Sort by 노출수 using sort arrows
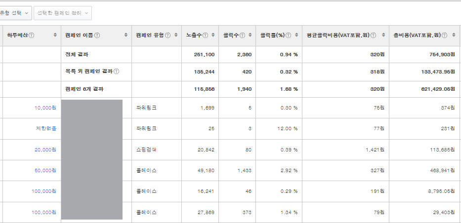The width and height of the screenshot is (461, 223). (213, 35)
